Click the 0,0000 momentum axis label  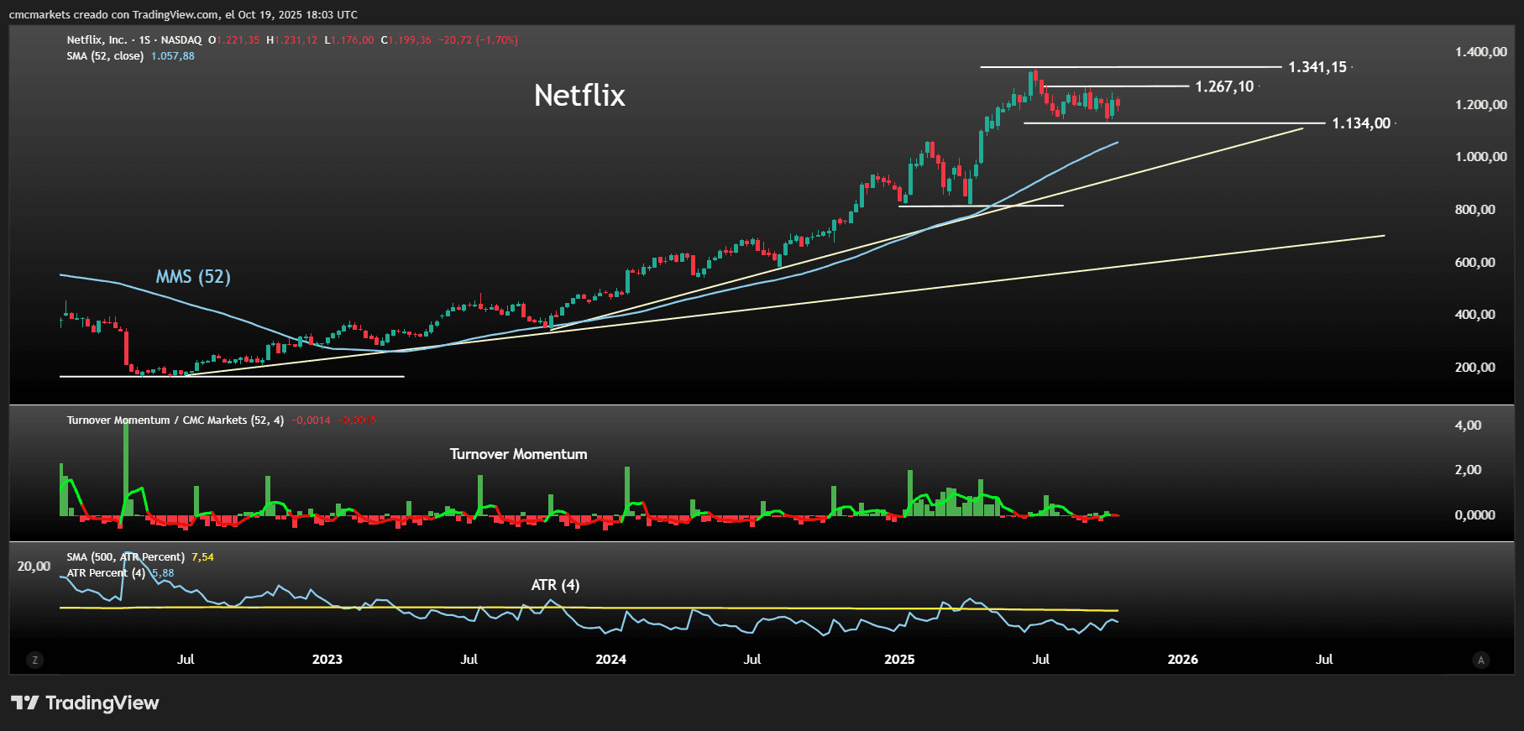(1475, 515)
